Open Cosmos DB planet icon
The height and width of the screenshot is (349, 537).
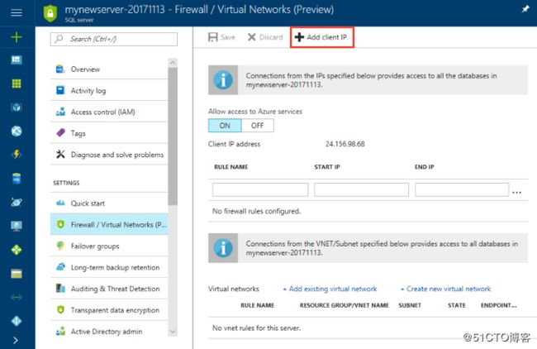(17, 203)
